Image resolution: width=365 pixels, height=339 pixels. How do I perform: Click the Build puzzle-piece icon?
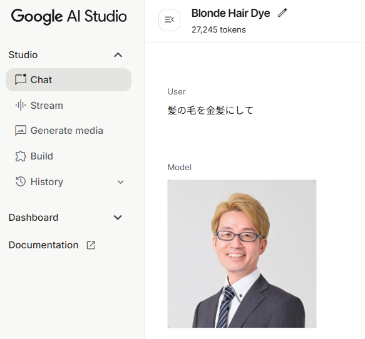[x=21, y=156]
